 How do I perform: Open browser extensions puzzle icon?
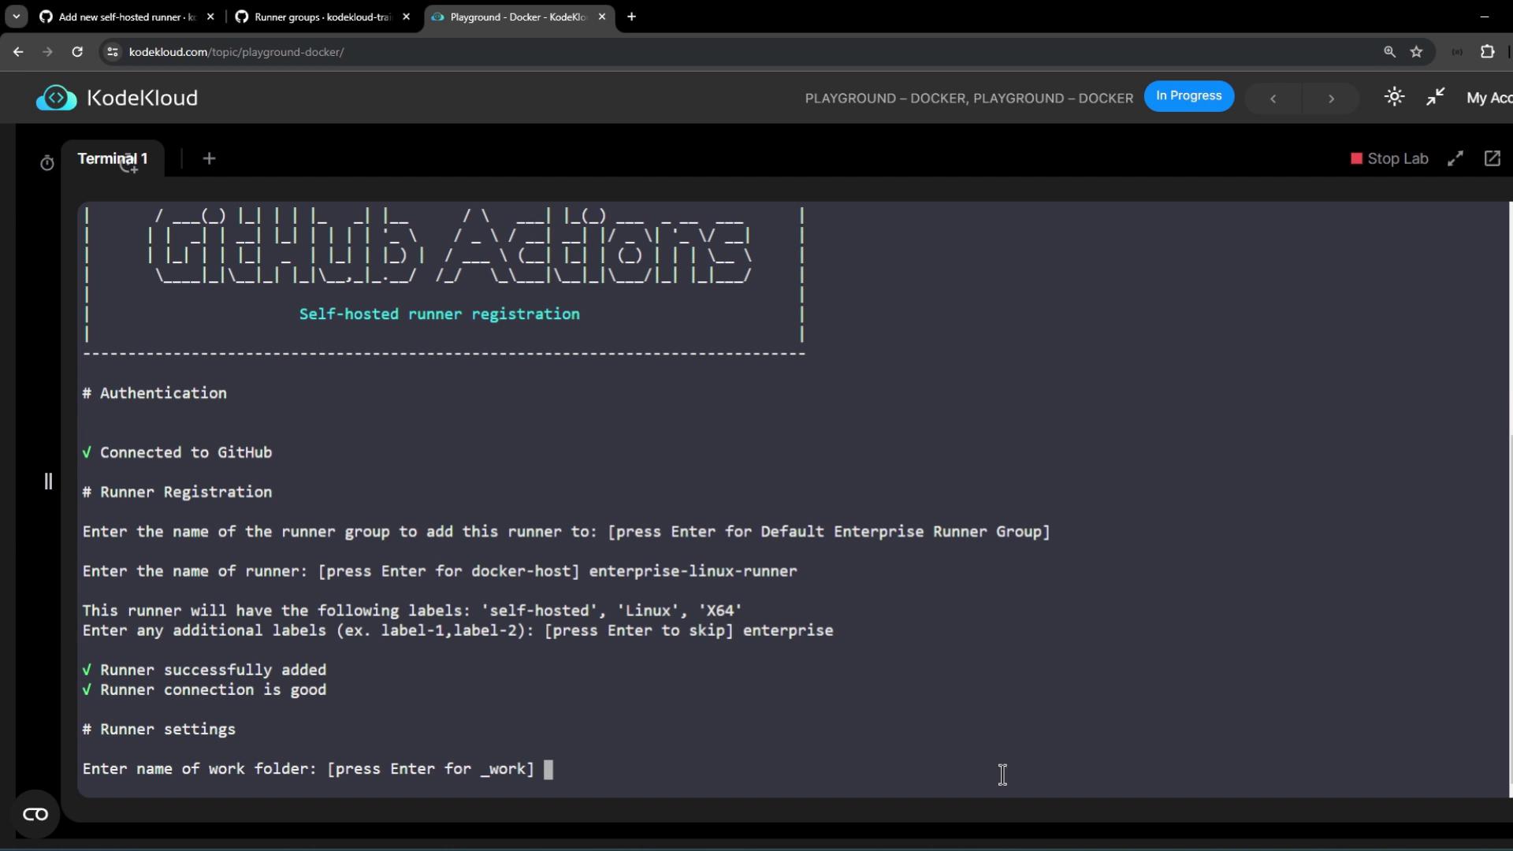[x=1487, y=52]
